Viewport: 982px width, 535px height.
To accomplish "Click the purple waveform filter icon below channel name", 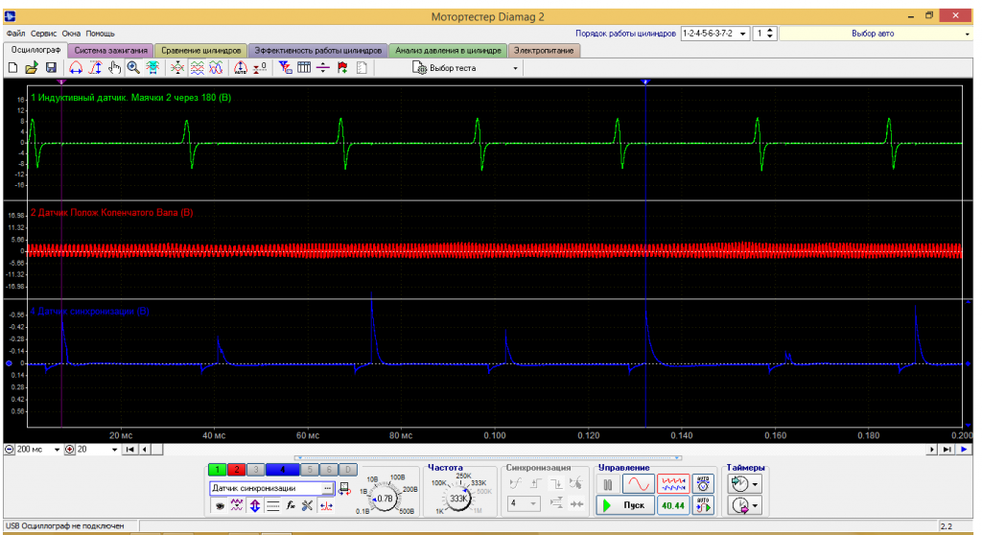I will [237, 505].
